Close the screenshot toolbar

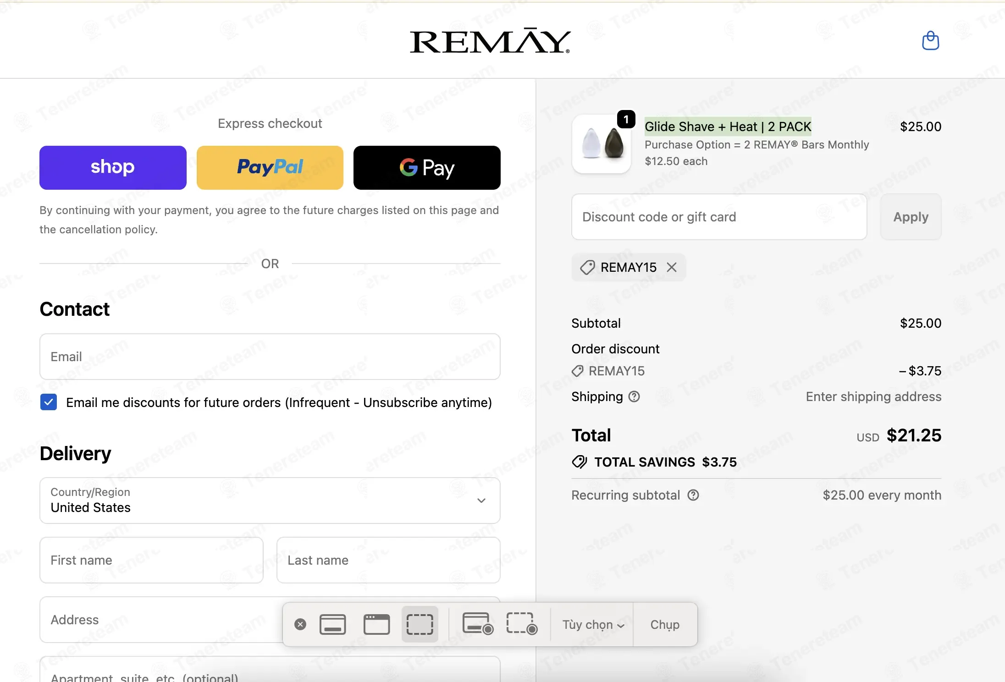tap(300, 624)
